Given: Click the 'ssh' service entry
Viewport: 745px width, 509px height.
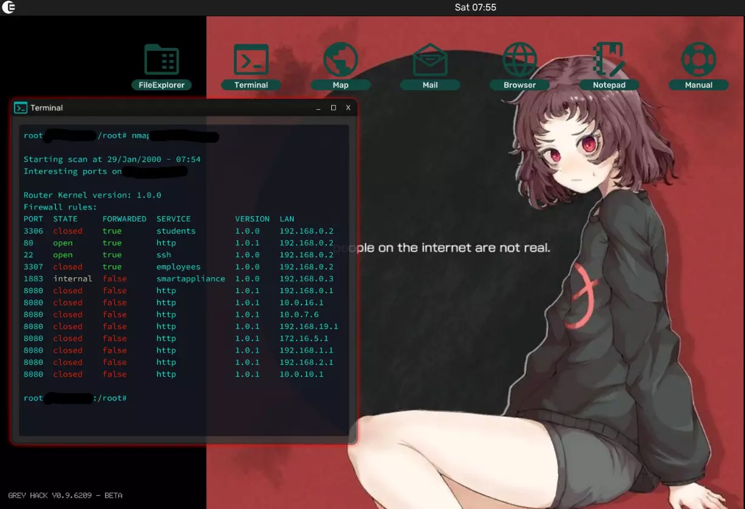Looking at the screenshot, I should (x=164, y=255).
